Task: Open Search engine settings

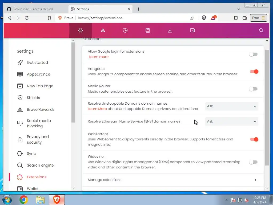Action: coord(40,165)
